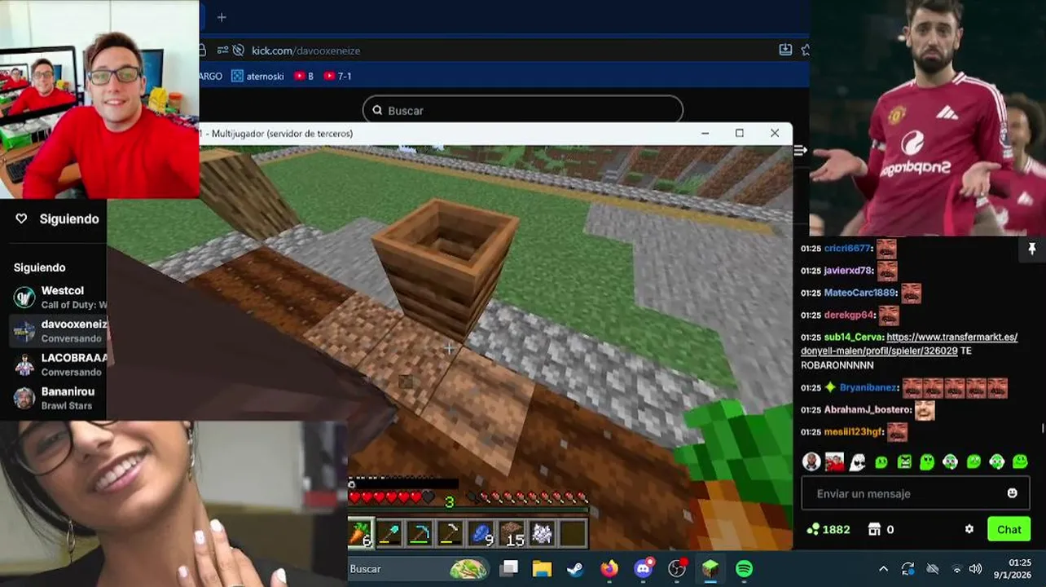Focus the Kick Buscar search field
This screenshot has width=1046, height=587.
[522, 110]
